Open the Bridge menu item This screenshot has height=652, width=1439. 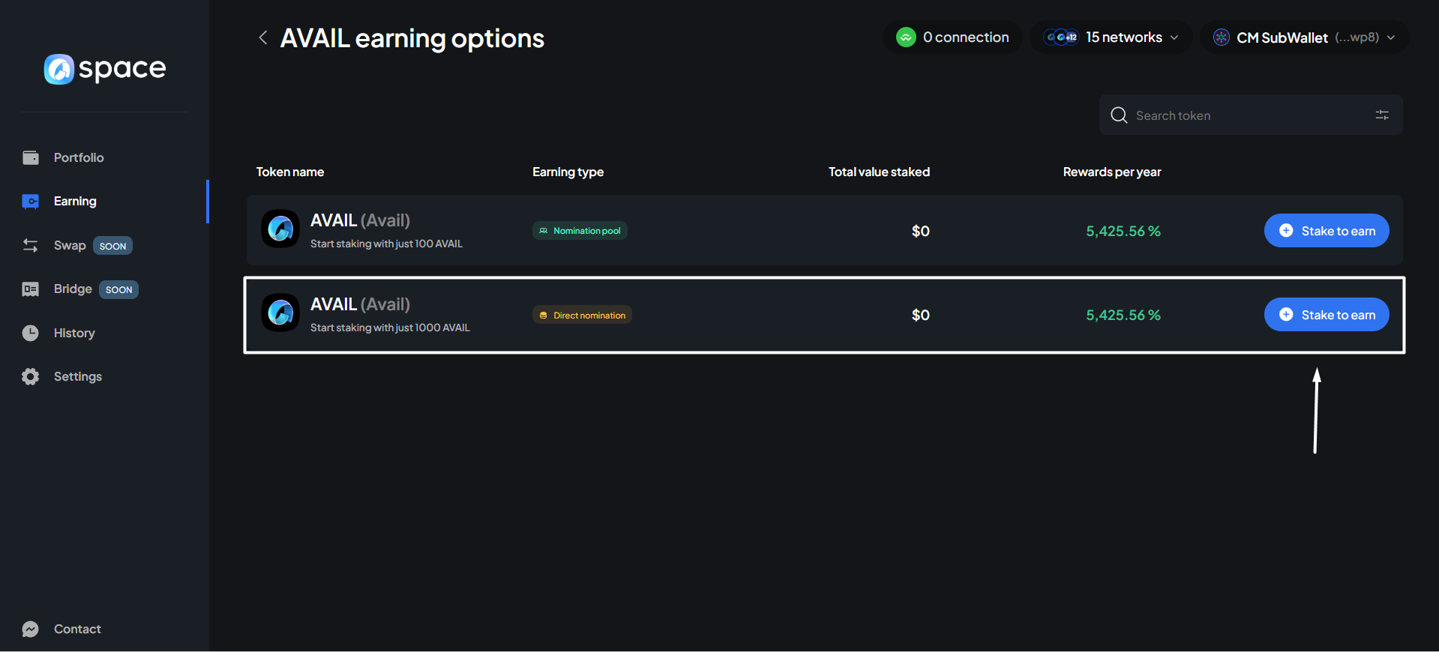73,289
